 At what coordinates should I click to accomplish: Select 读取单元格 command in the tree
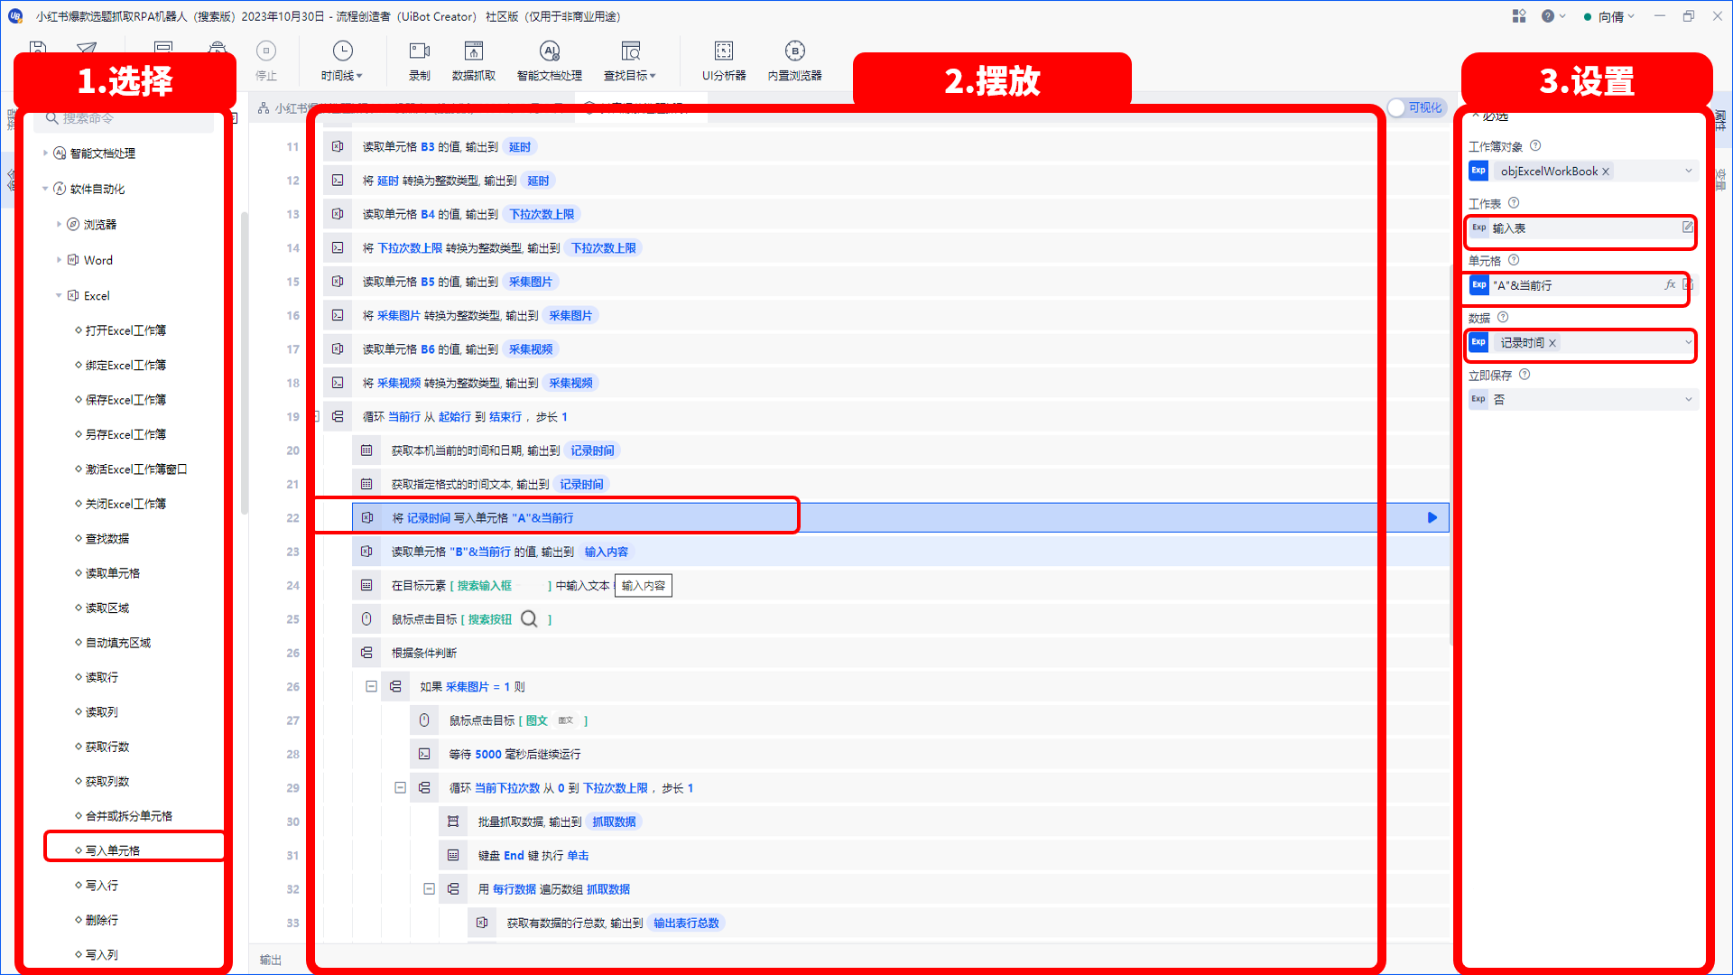[112, 573]
